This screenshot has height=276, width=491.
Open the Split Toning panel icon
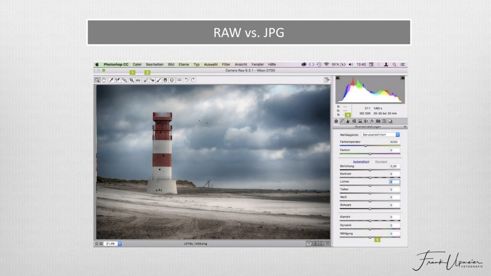point(360,121)
